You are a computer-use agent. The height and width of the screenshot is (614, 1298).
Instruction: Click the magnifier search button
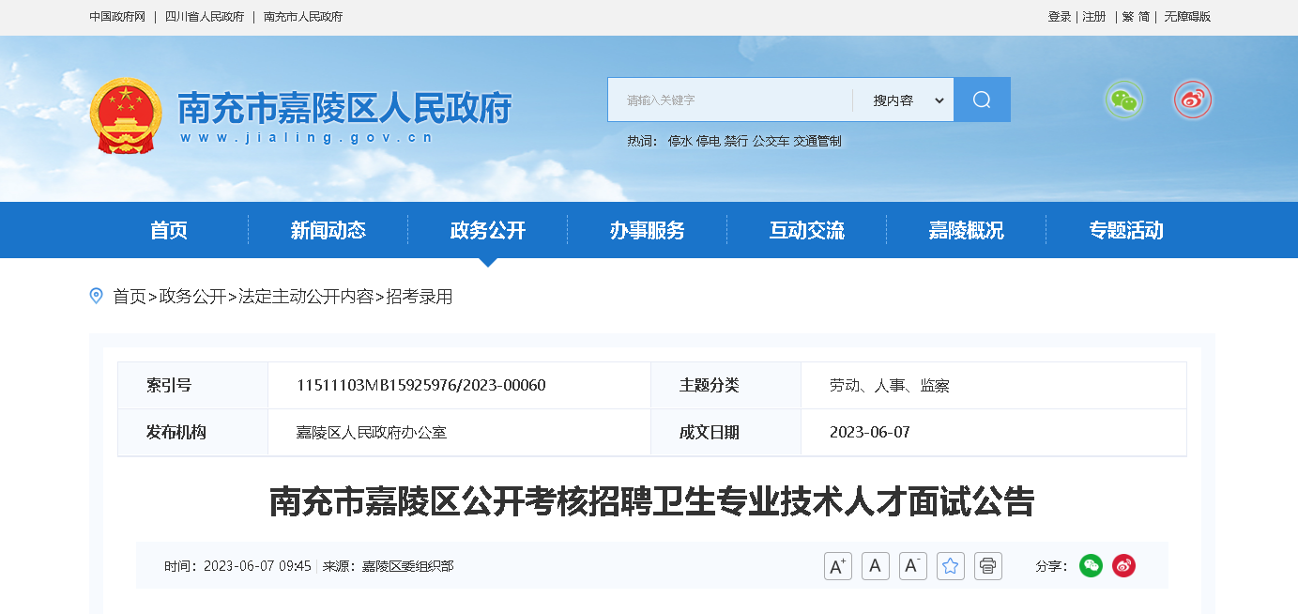[982, 100]
